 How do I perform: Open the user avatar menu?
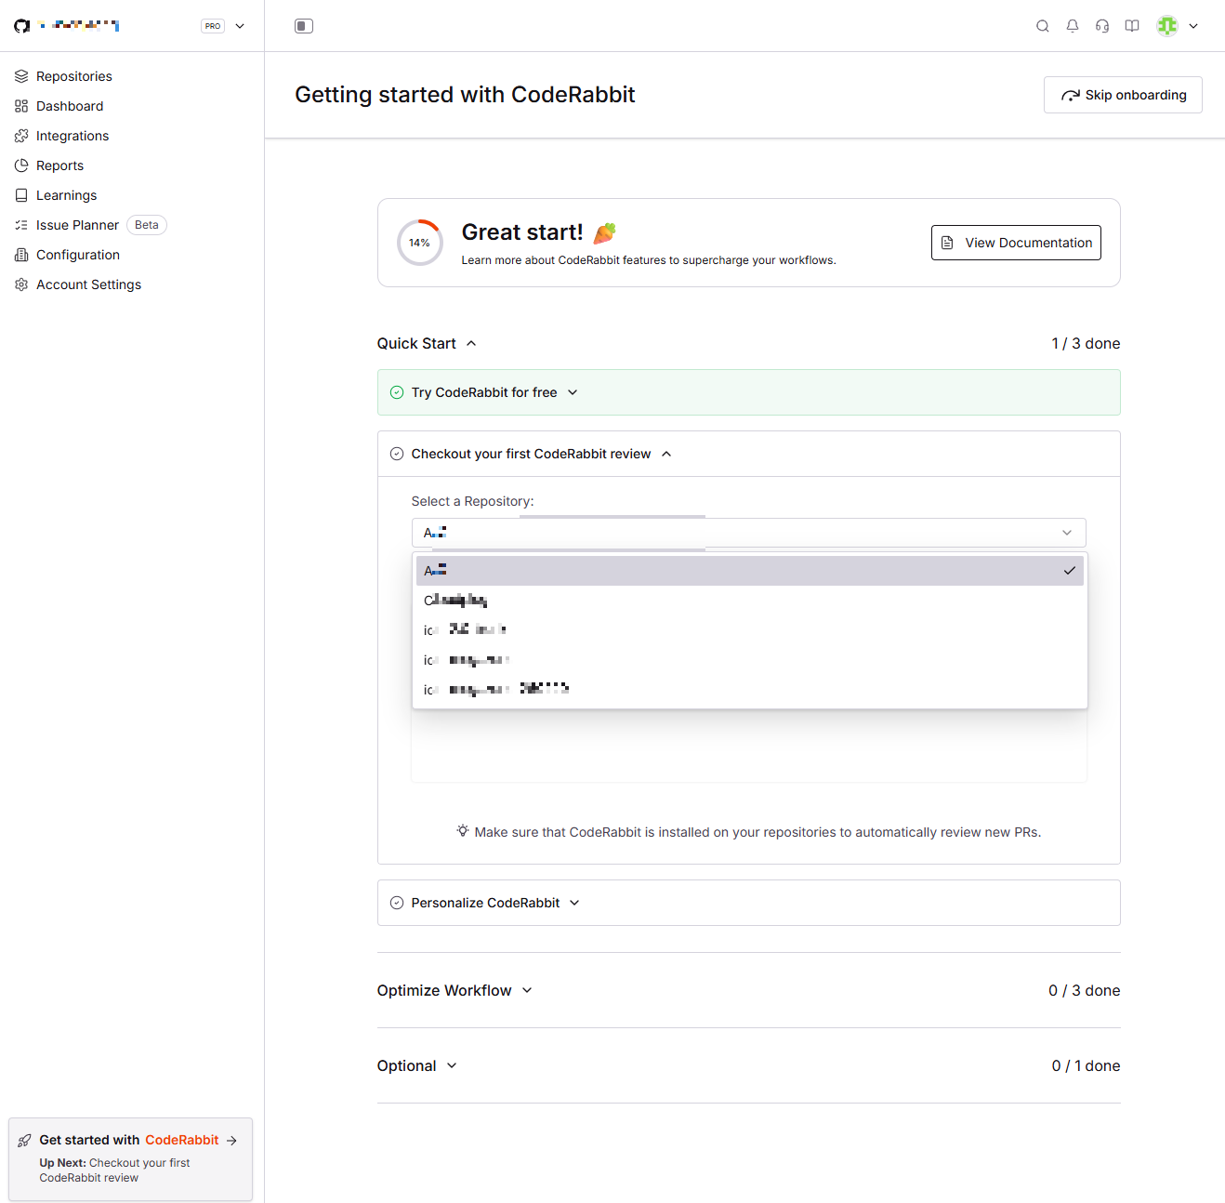click(1167, 26)
